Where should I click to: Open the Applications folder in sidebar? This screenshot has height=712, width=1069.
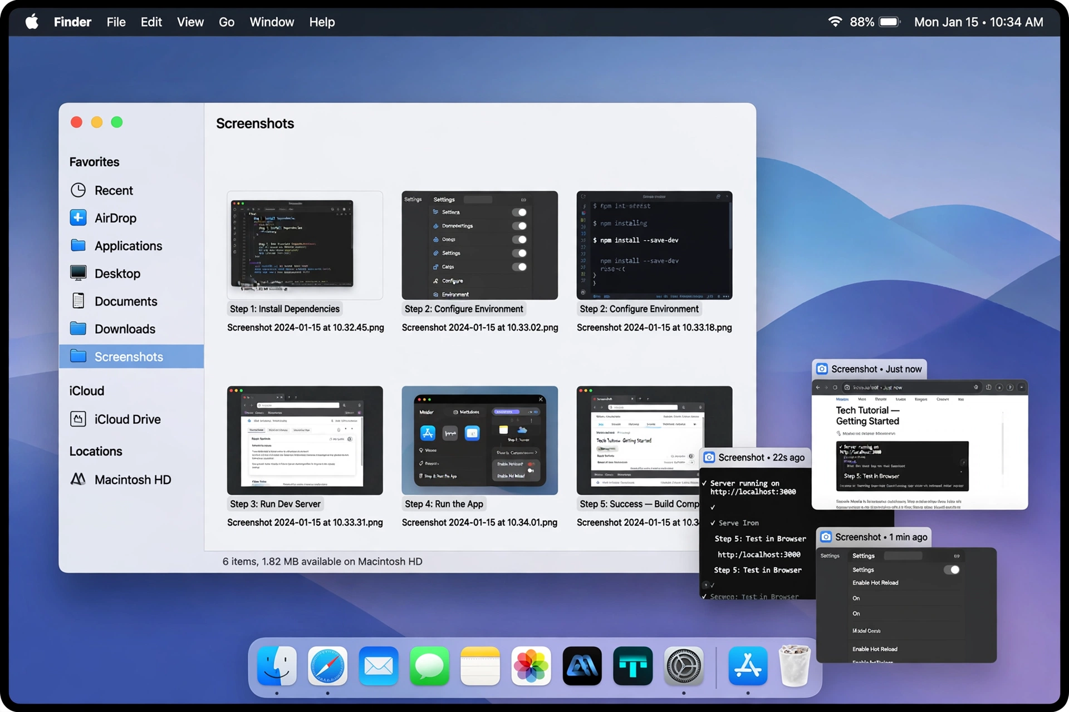click(x=131, y=246)
